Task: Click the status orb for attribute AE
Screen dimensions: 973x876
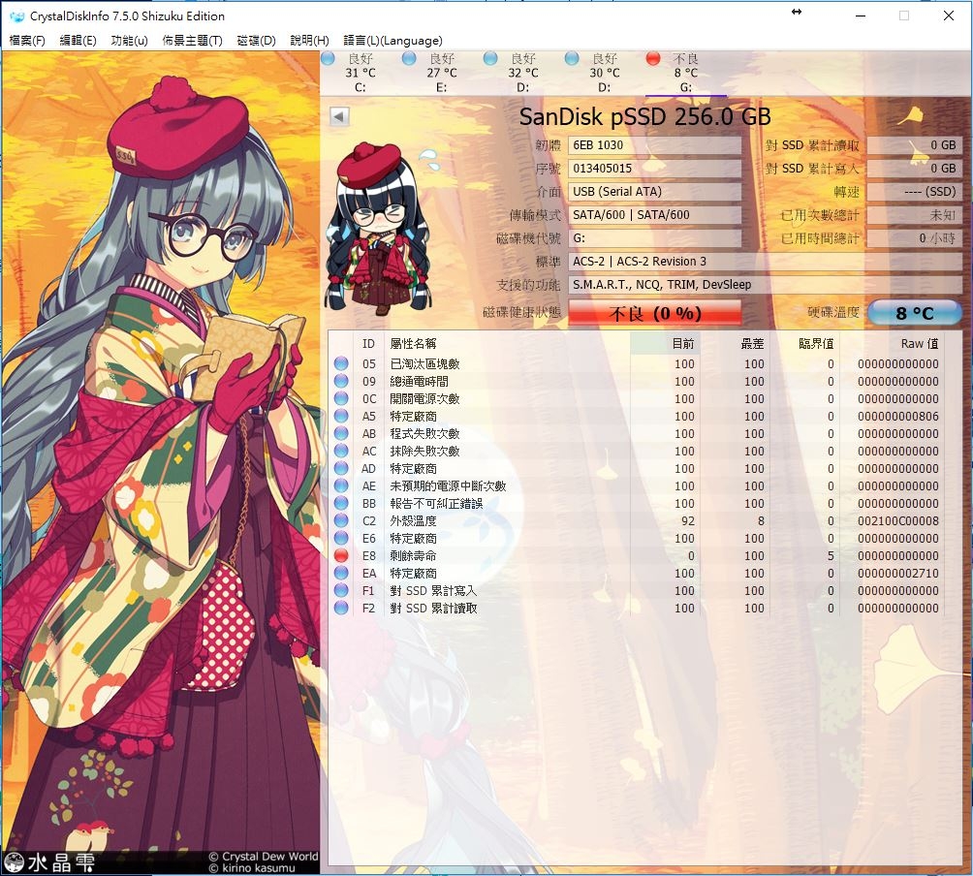Action: 341,485
